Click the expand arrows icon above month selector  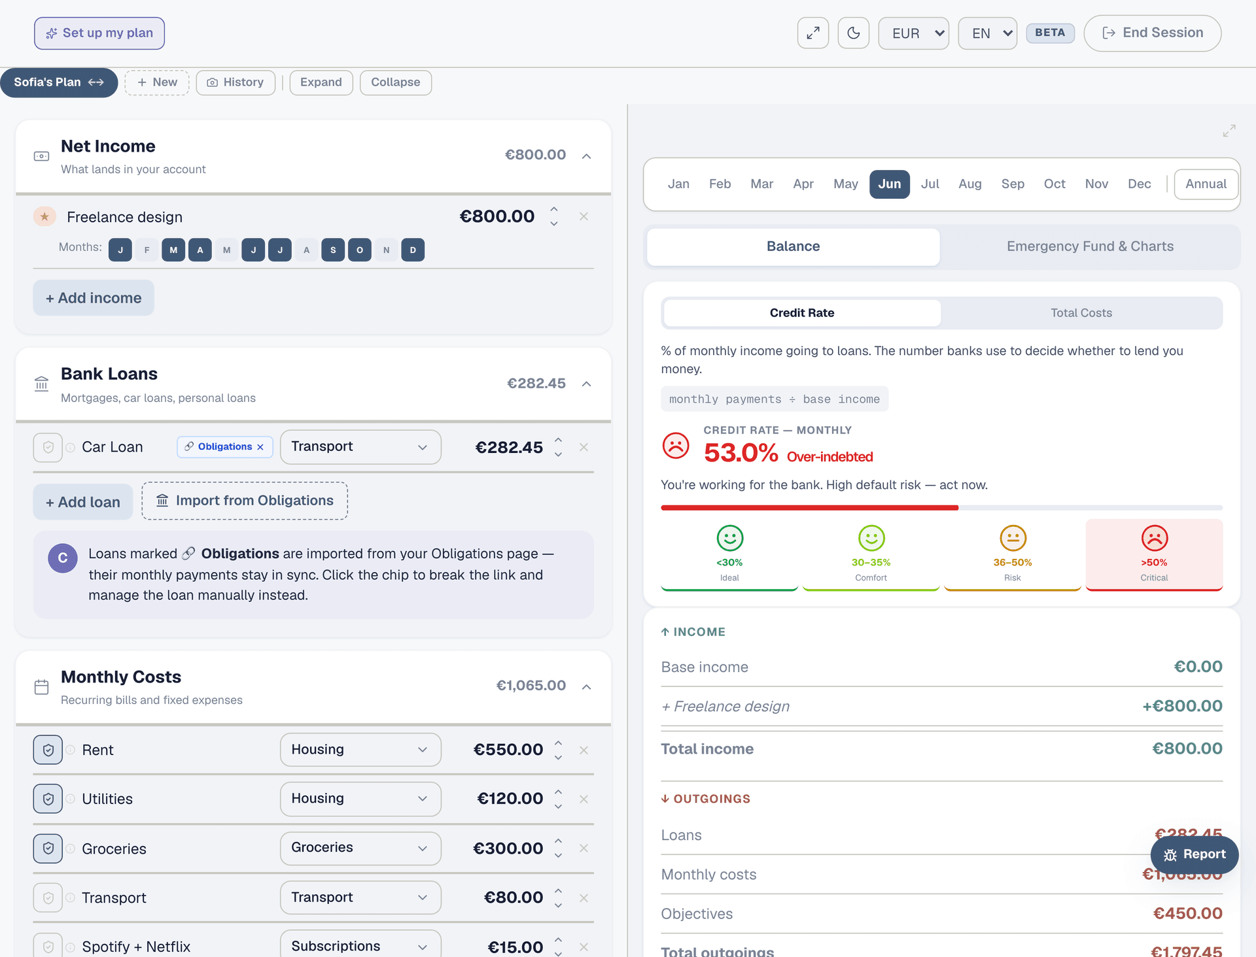(1229, 131)
